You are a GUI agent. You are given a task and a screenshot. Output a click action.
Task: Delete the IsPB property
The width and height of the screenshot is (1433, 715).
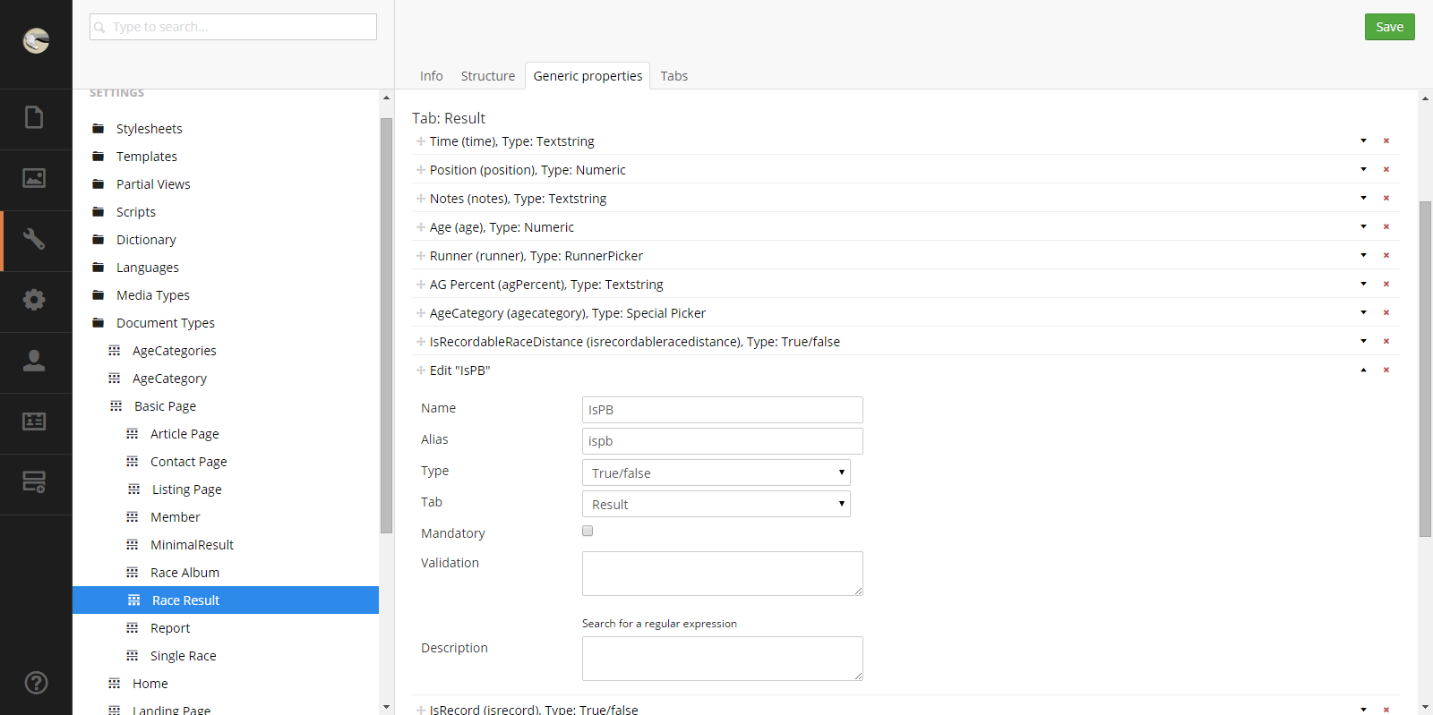(1386, 370)
